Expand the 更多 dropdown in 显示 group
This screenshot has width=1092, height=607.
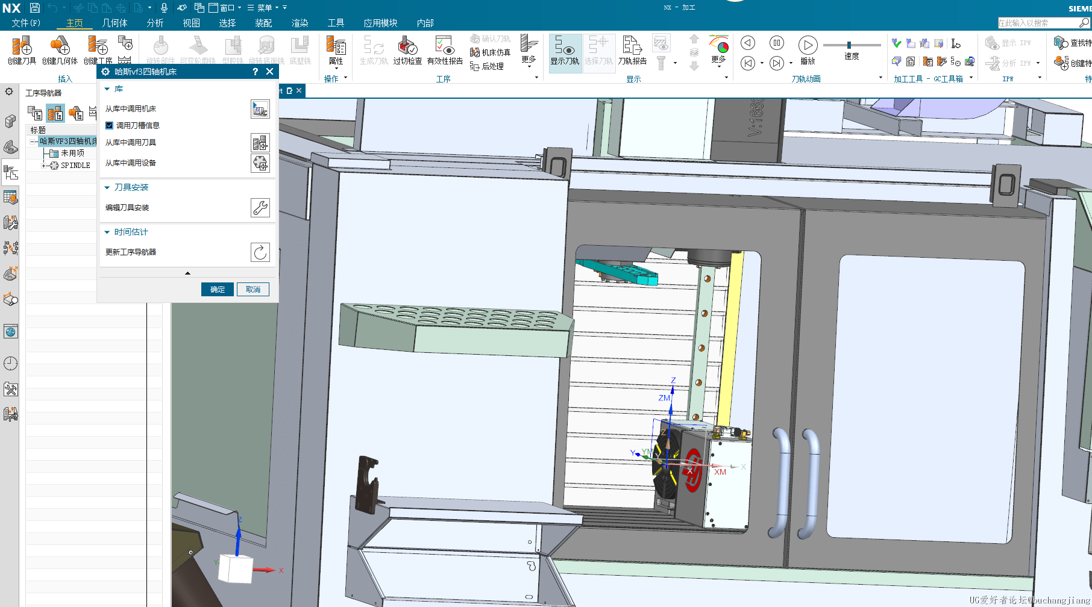point(719,51)
